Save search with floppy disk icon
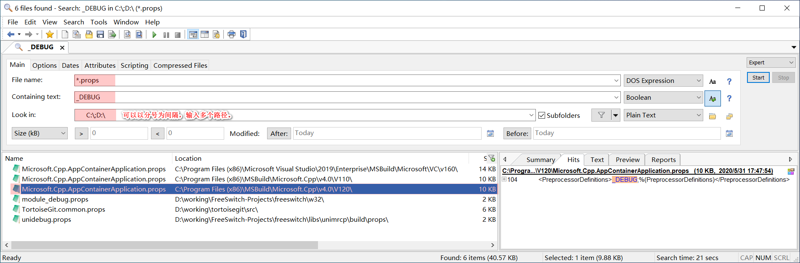Screen dimensions: 800x263 [100, 35]
